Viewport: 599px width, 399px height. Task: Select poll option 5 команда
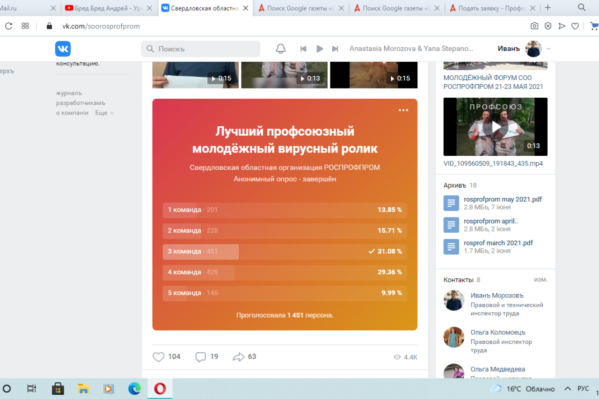point(285,293)
